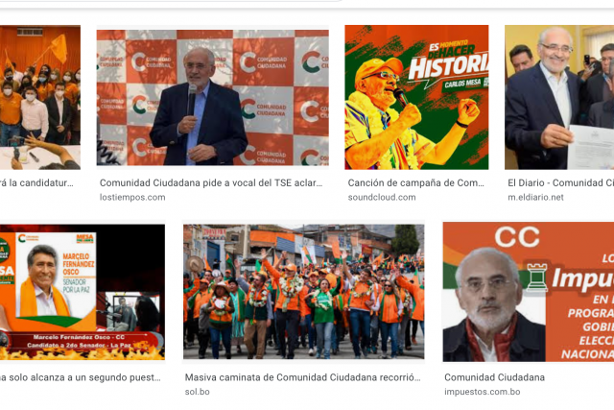
Task: Open the 'Comunidad Ciudadana' title above impuestos.com.bo
Action: click(x=494, y=377)
